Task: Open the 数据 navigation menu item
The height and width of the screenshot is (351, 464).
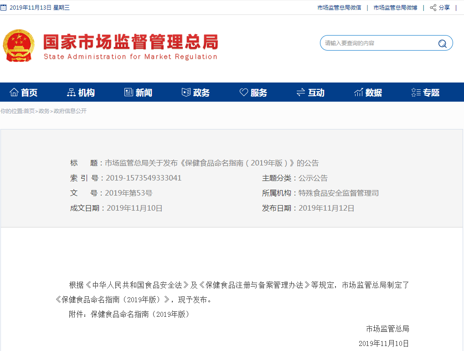Action: 368,93
